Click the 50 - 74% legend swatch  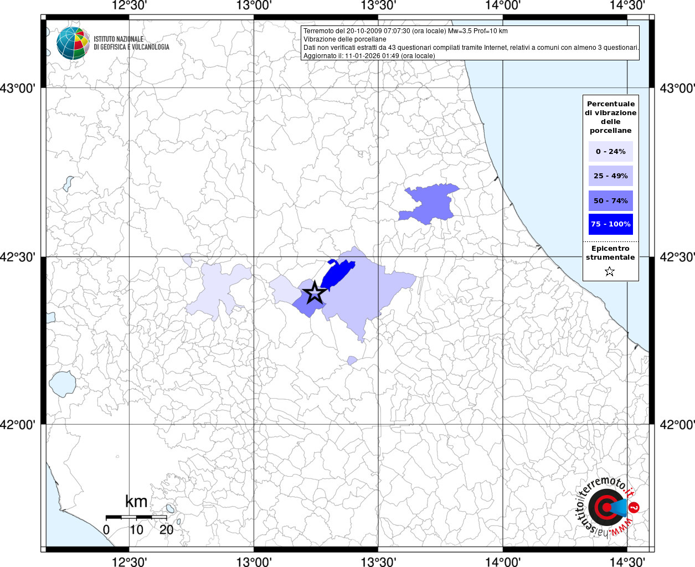pos(610,200)
